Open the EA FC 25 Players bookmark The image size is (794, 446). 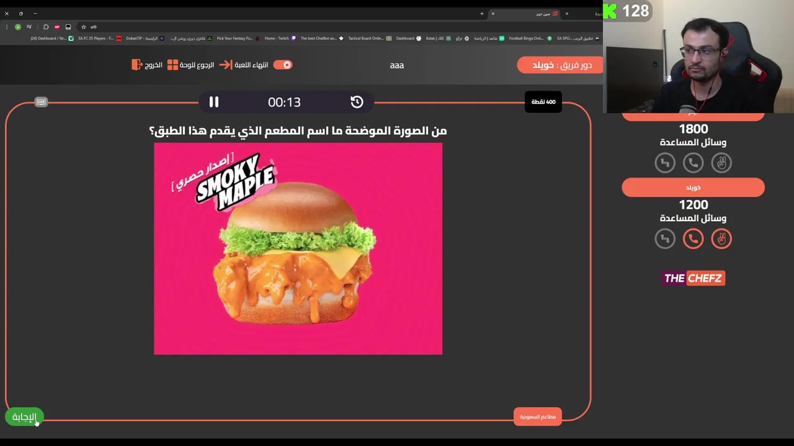(99, 38)
